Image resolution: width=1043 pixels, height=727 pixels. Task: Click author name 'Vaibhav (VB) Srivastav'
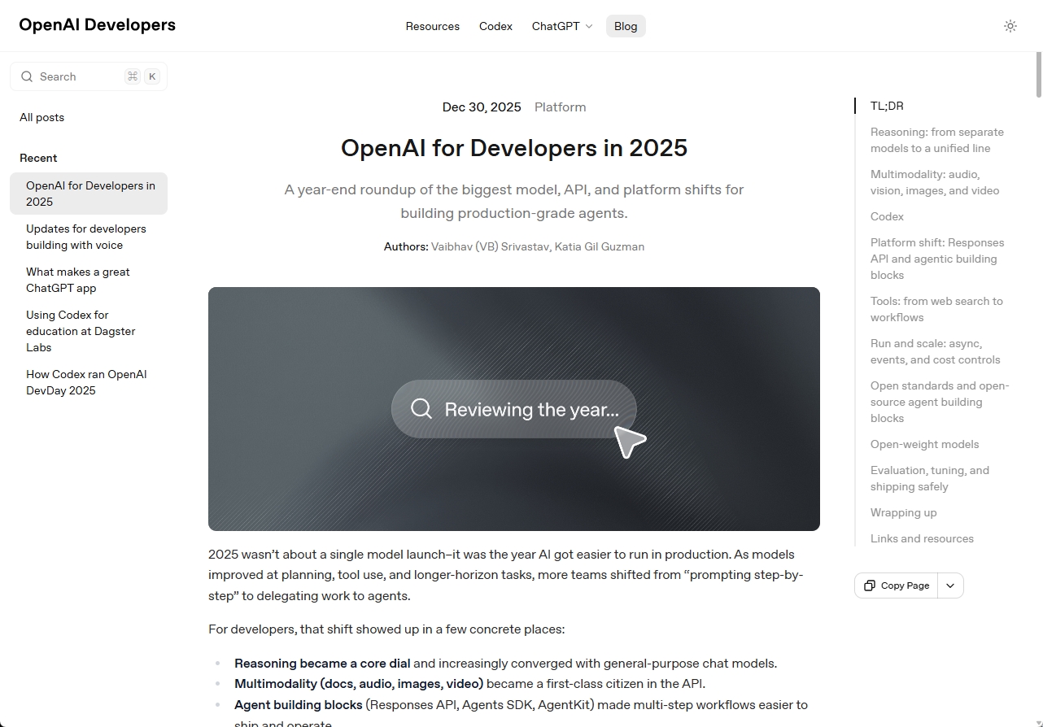tap(491, 246)
